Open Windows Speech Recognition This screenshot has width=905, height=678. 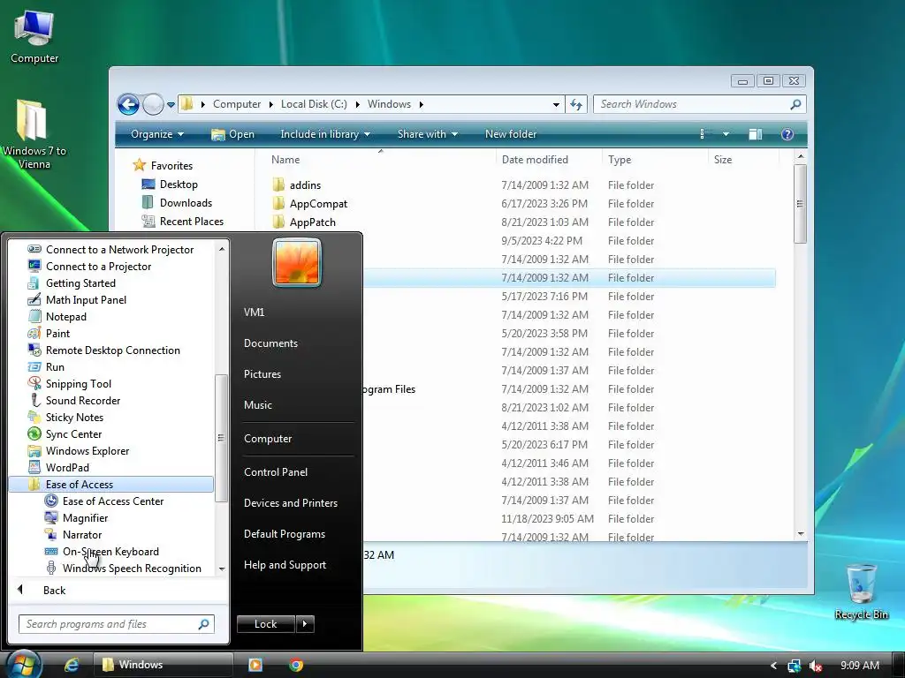[x=132, y=568]
